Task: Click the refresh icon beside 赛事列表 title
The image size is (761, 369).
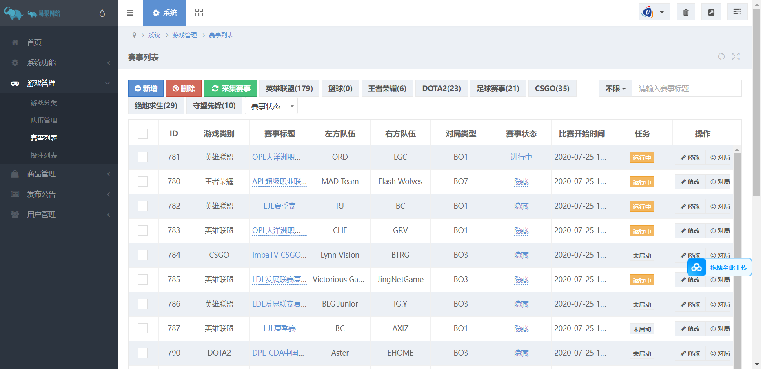Action: tap(721, 57)
